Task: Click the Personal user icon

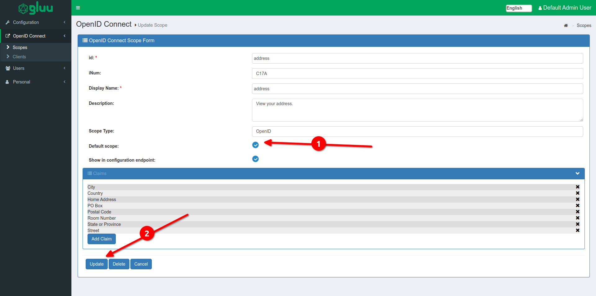Action: coord(7,82)
